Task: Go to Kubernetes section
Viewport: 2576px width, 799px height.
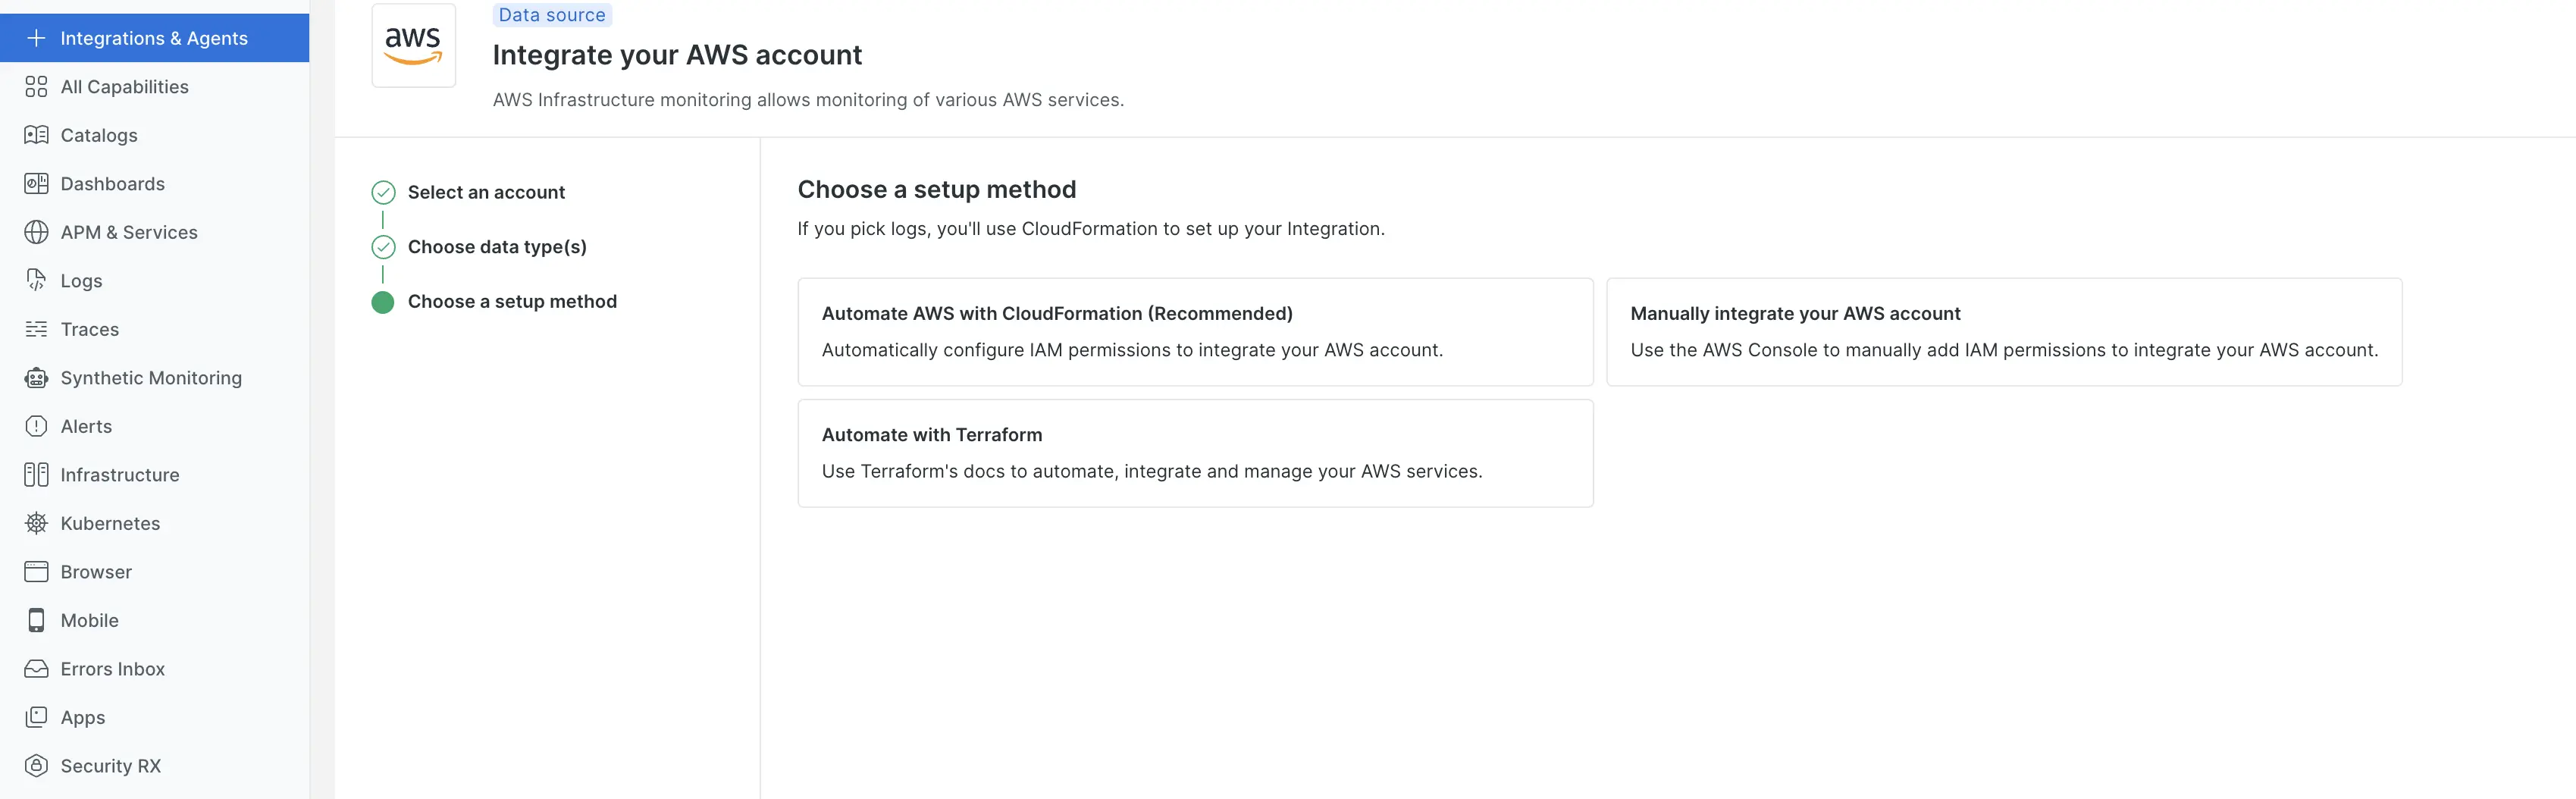Action: pyautogui.click(x=154, y=523)
